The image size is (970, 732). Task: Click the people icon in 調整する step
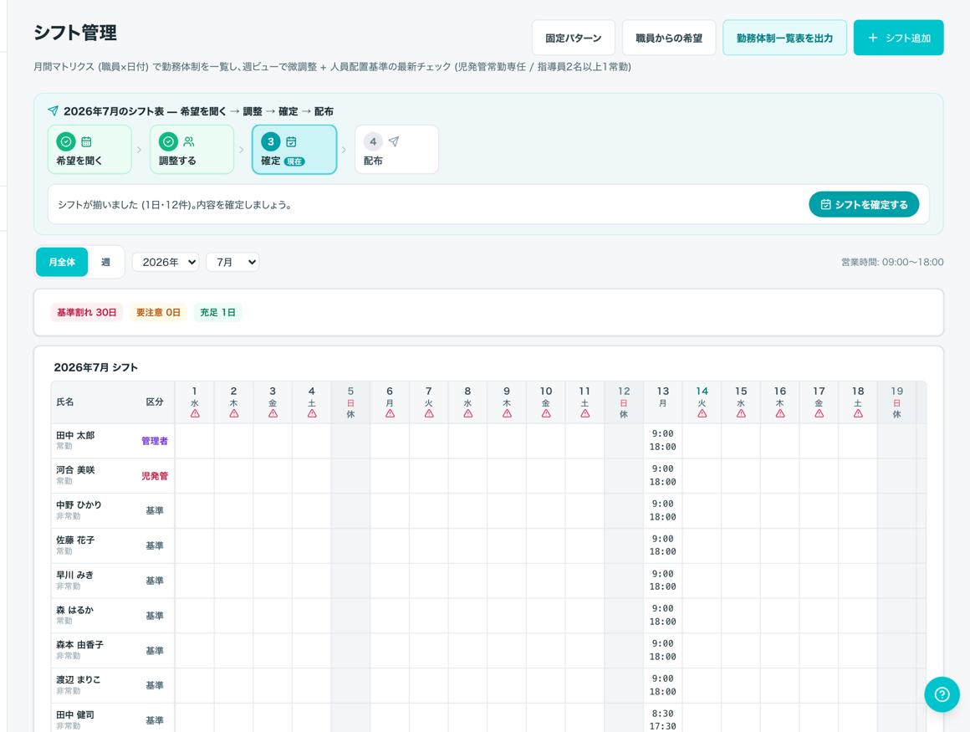click(x=189, y=141)
